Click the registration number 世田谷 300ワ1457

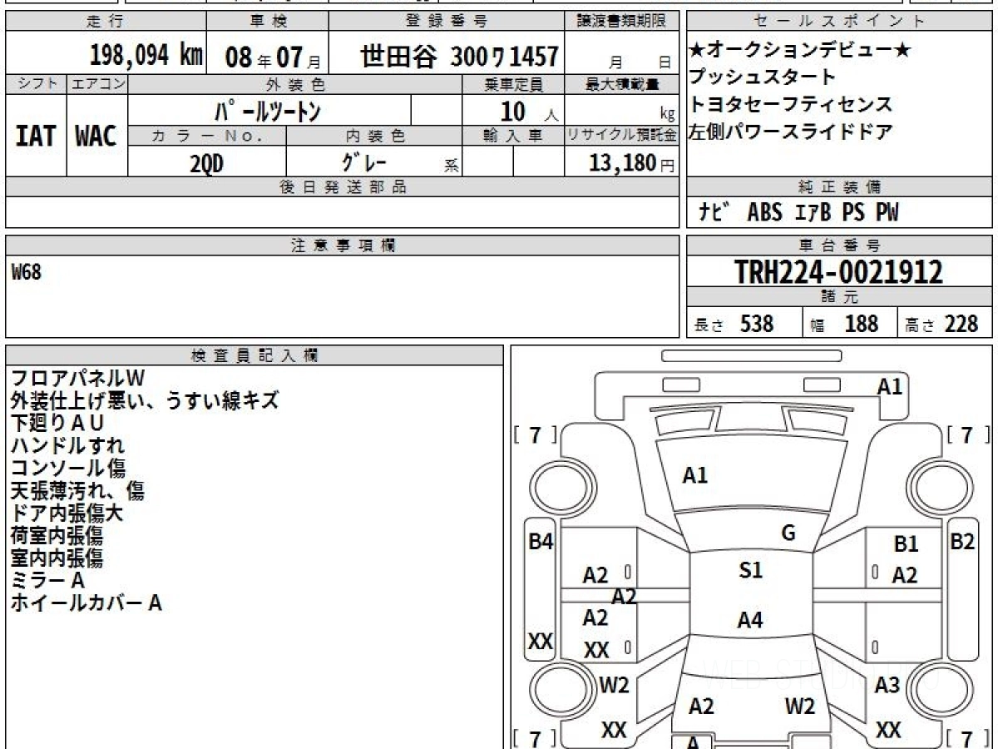pyautogui.click(x=459, y=57)
